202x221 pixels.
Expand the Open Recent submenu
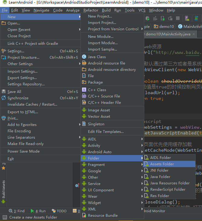(40, 30)
